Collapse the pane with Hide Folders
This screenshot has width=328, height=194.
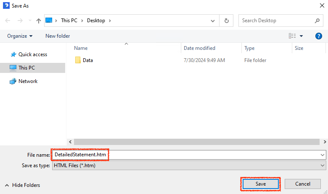tap(23, 185)
